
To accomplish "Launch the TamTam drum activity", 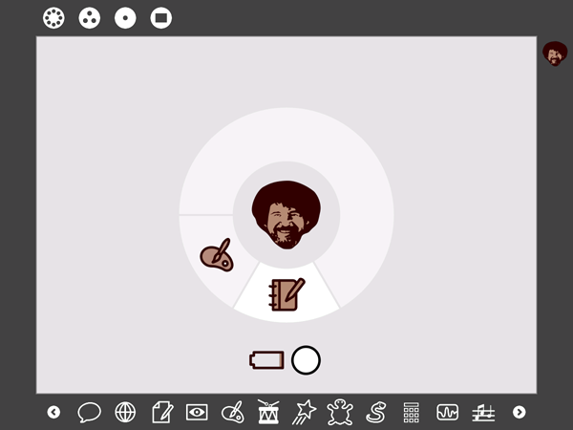I will pyautogui.click(x=268, y=412).
